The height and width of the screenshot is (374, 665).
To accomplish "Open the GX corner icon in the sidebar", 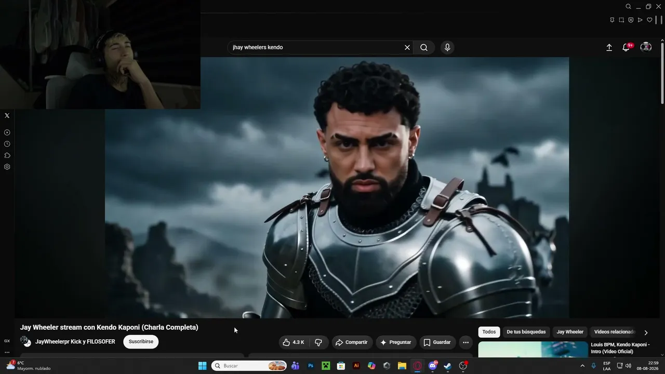I will pos(7,341).
